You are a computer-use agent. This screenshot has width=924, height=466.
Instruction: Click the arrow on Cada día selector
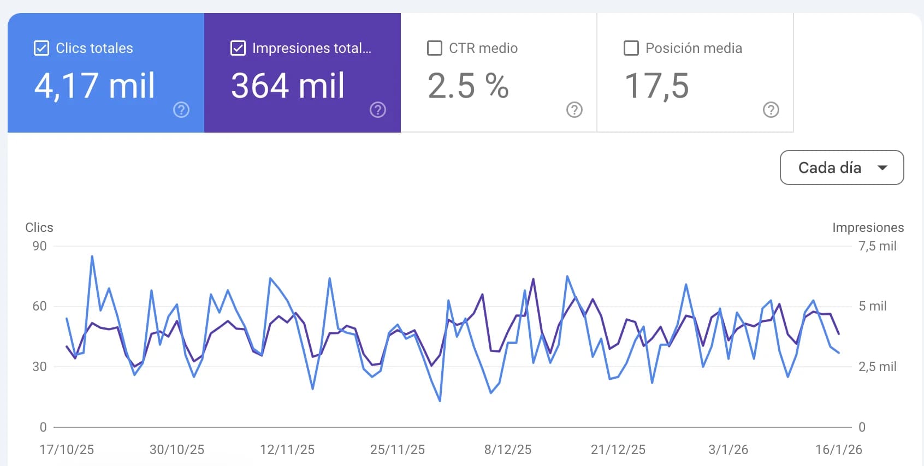point(882,168)
